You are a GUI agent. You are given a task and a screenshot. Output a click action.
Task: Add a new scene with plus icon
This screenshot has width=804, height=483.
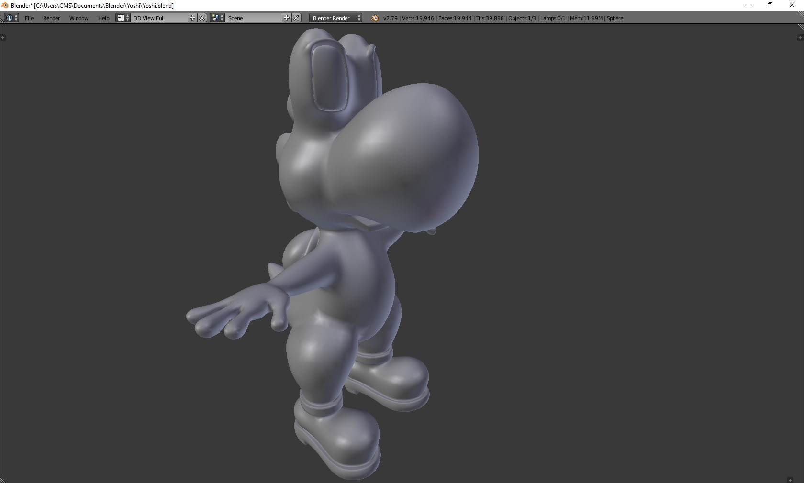tap(287, 18)
